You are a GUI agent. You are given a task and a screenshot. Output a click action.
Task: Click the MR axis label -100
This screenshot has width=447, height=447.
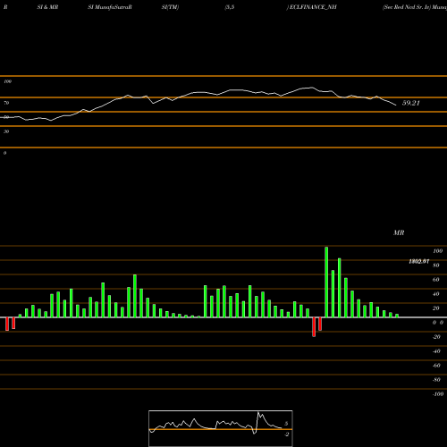click(438, 394)
